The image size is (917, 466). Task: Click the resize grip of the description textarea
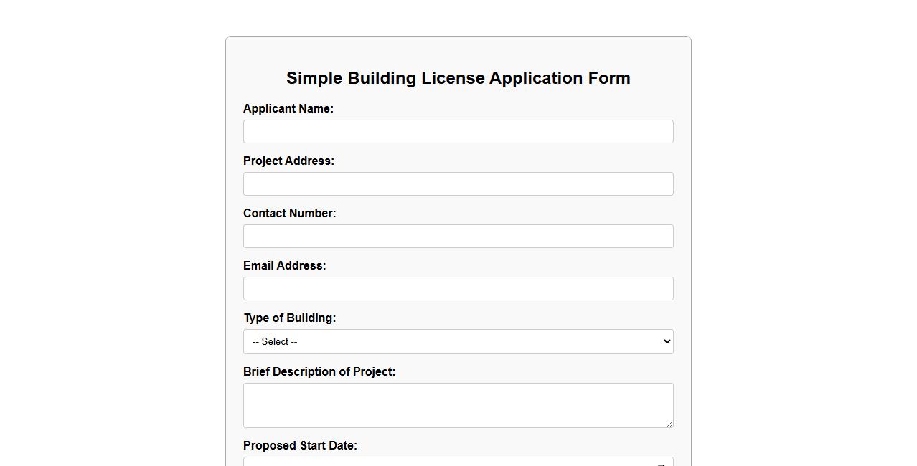click(x=669, y=424)
